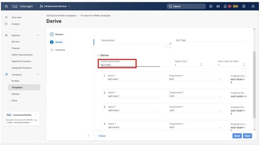This screenshot has height=147, width=262.
Task: Go to General wizard step
Action: point(59,34)
